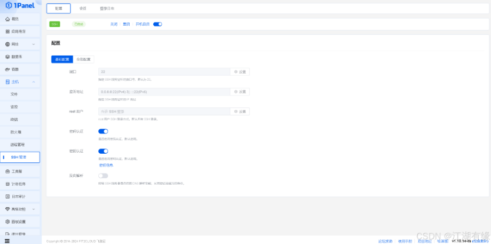
Task: Click the 主机 host icon in the sidebar
Action: [7, 82]
